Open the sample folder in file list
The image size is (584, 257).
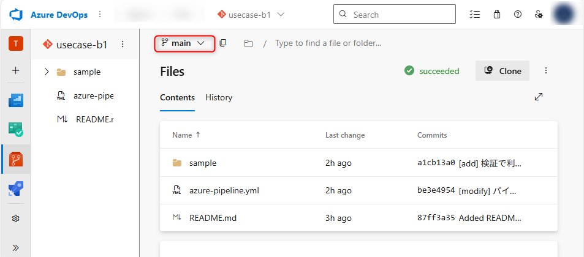[x=203, y=163]
